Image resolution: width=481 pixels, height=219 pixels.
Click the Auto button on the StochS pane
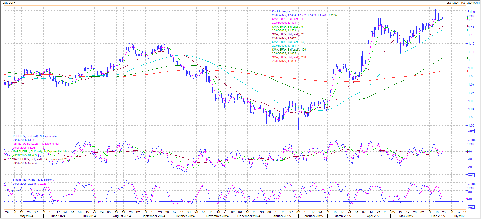471,208
